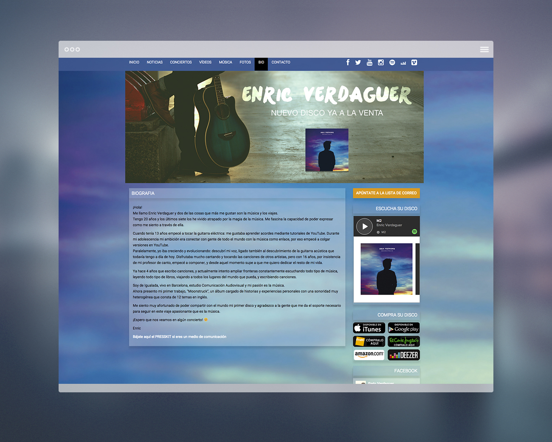Viewport: 552px width, 442px height.
Task: Click 'NUEVO DISCO YA A LA VENTA' text
Action: 327,113
